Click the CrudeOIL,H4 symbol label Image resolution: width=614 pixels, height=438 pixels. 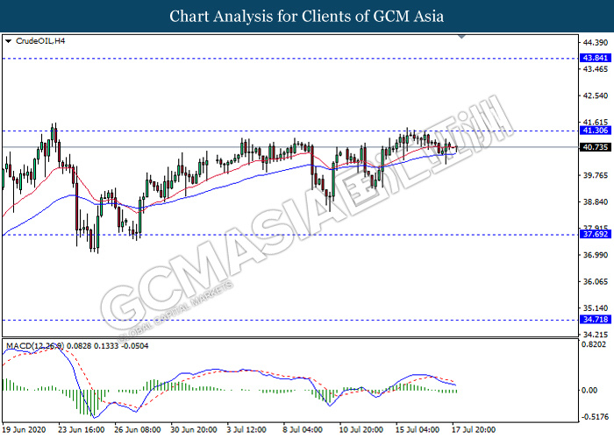click(x=40, y=41)
